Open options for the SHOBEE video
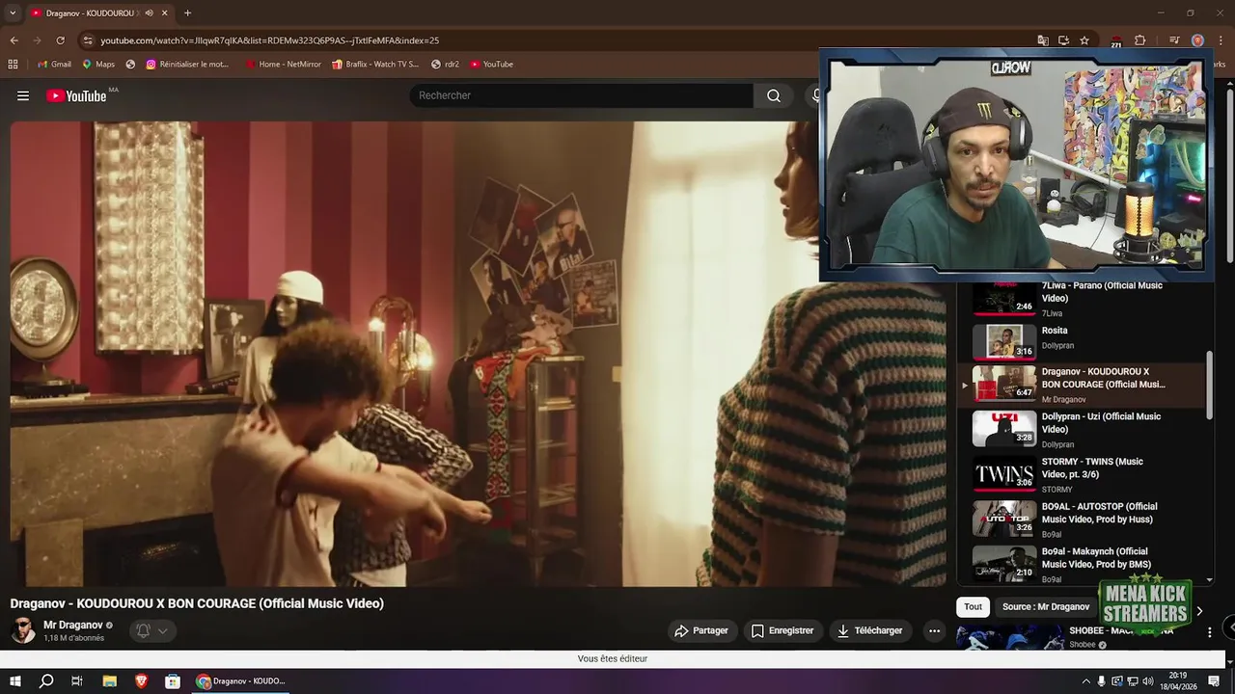The image size is (1235, 694). coord(1209,632)
